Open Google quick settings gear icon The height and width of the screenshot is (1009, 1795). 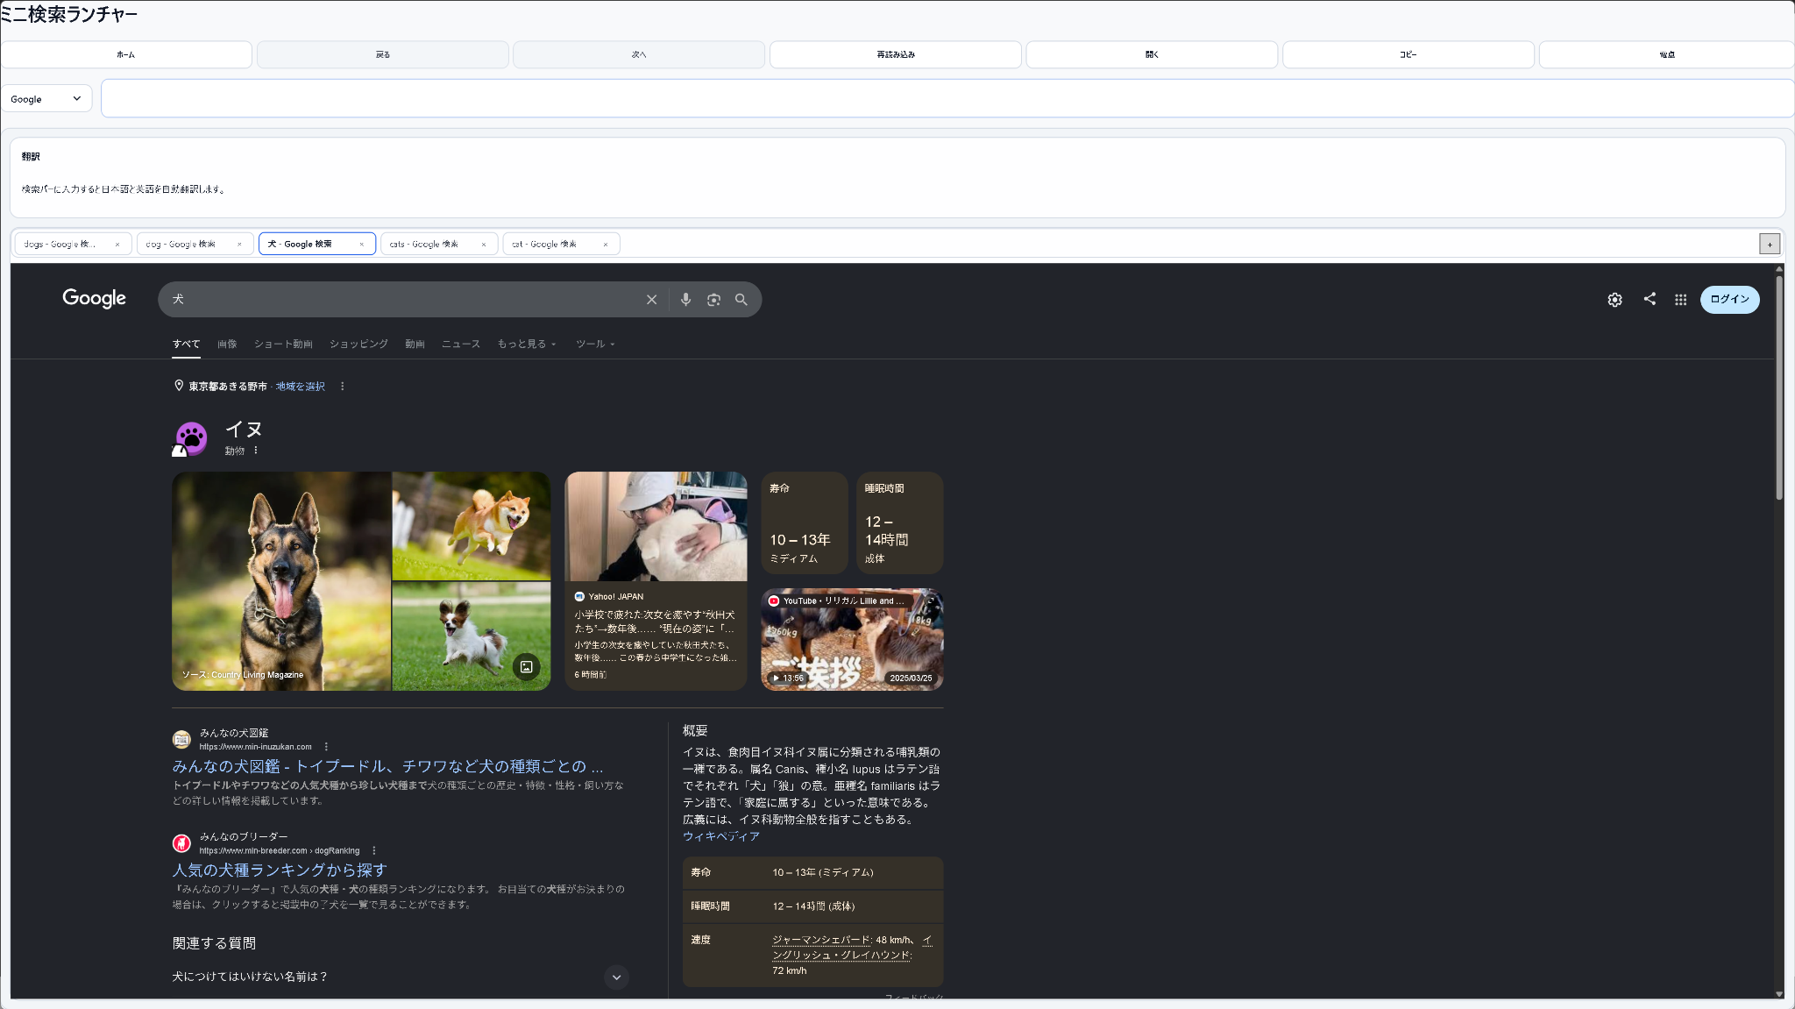pyautogui.click(x=1614, y=300)
